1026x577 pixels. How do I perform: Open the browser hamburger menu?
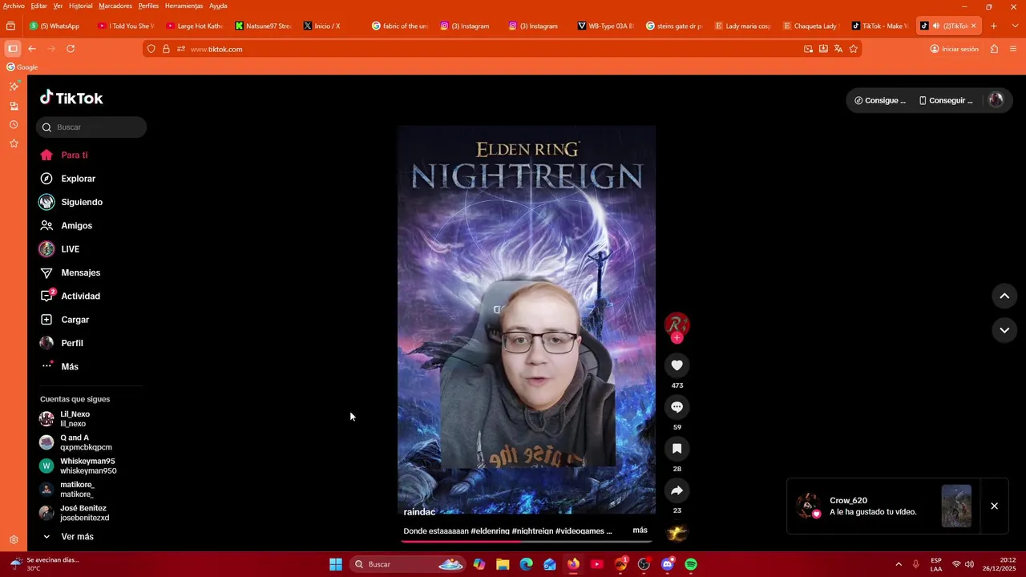(x=1013, y=49)
